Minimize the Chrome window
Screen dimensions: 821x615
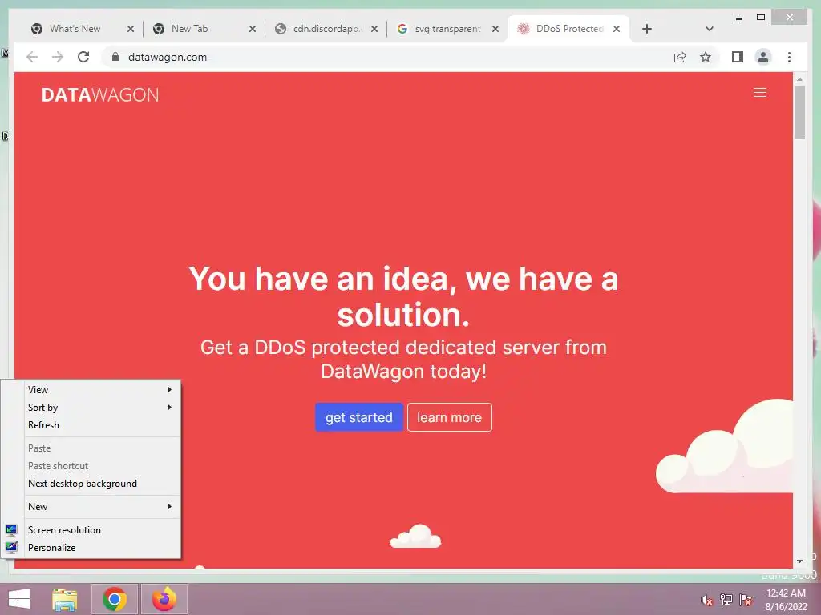pyautogui.click(x=738, y=18)
